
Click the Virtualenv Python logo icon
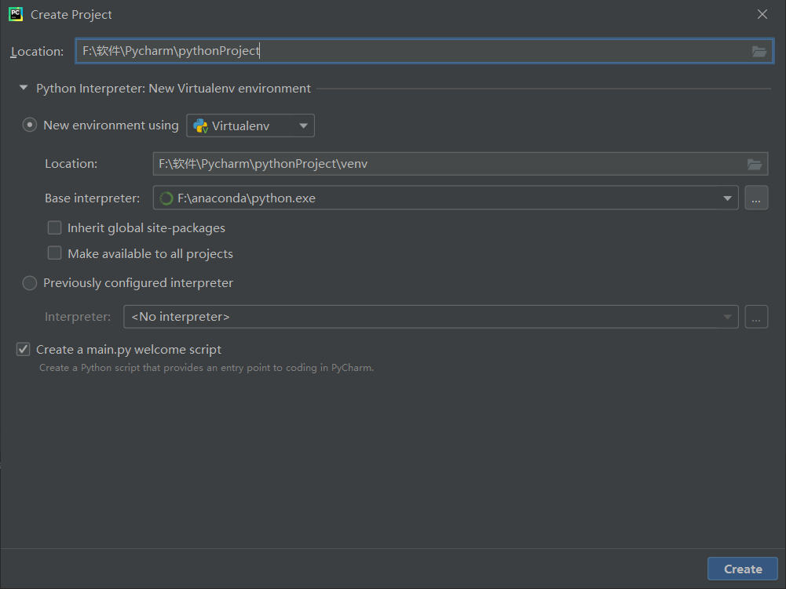point(200,125)
